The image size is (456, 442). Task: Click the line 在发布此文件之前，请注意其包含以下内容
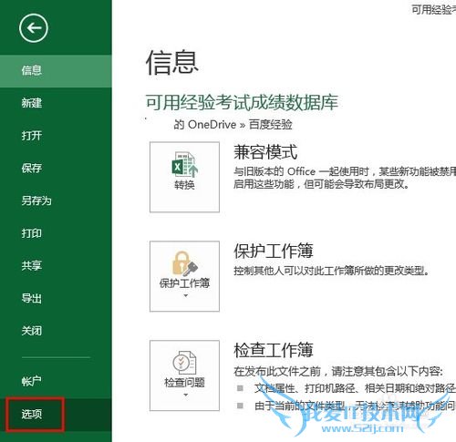(x=338, y=371)
